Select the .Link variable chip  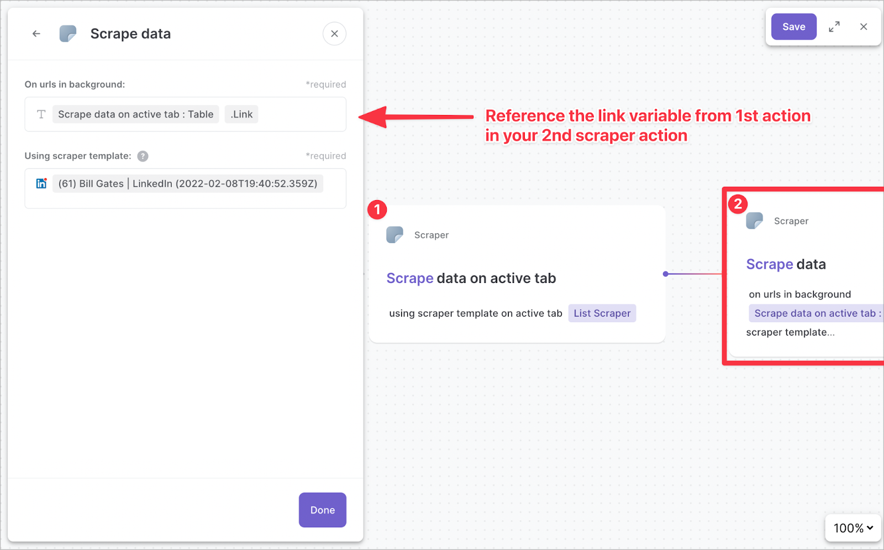pos(241,114)
